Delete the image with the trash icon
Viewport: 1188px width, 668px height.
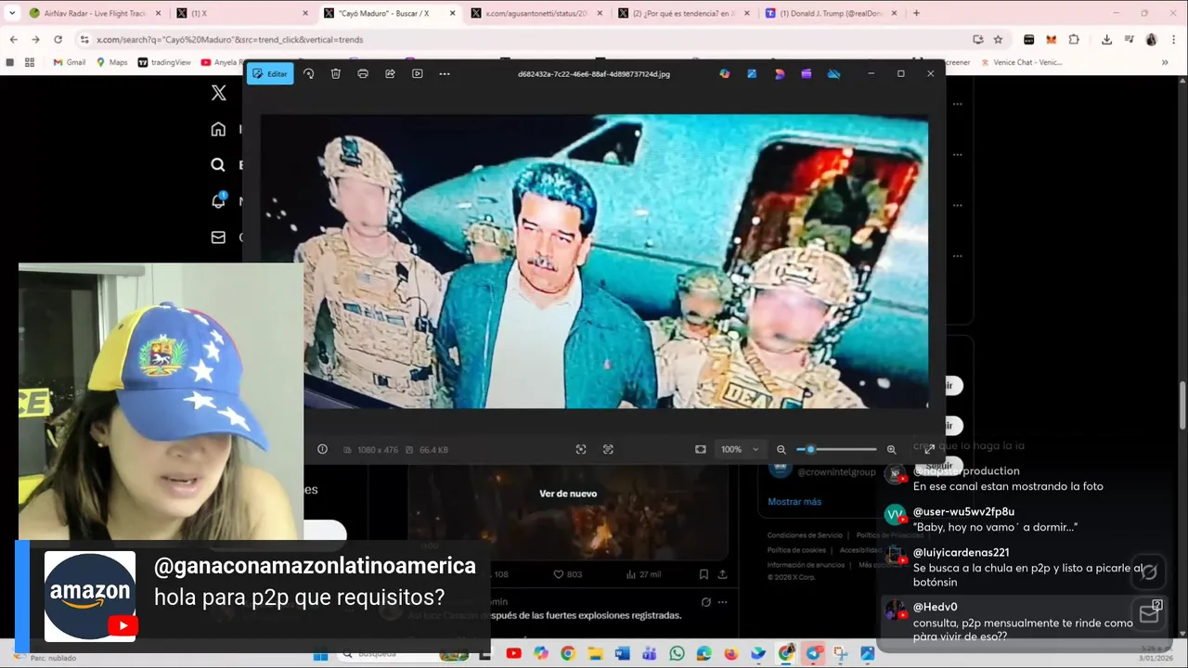pos(336,73)
